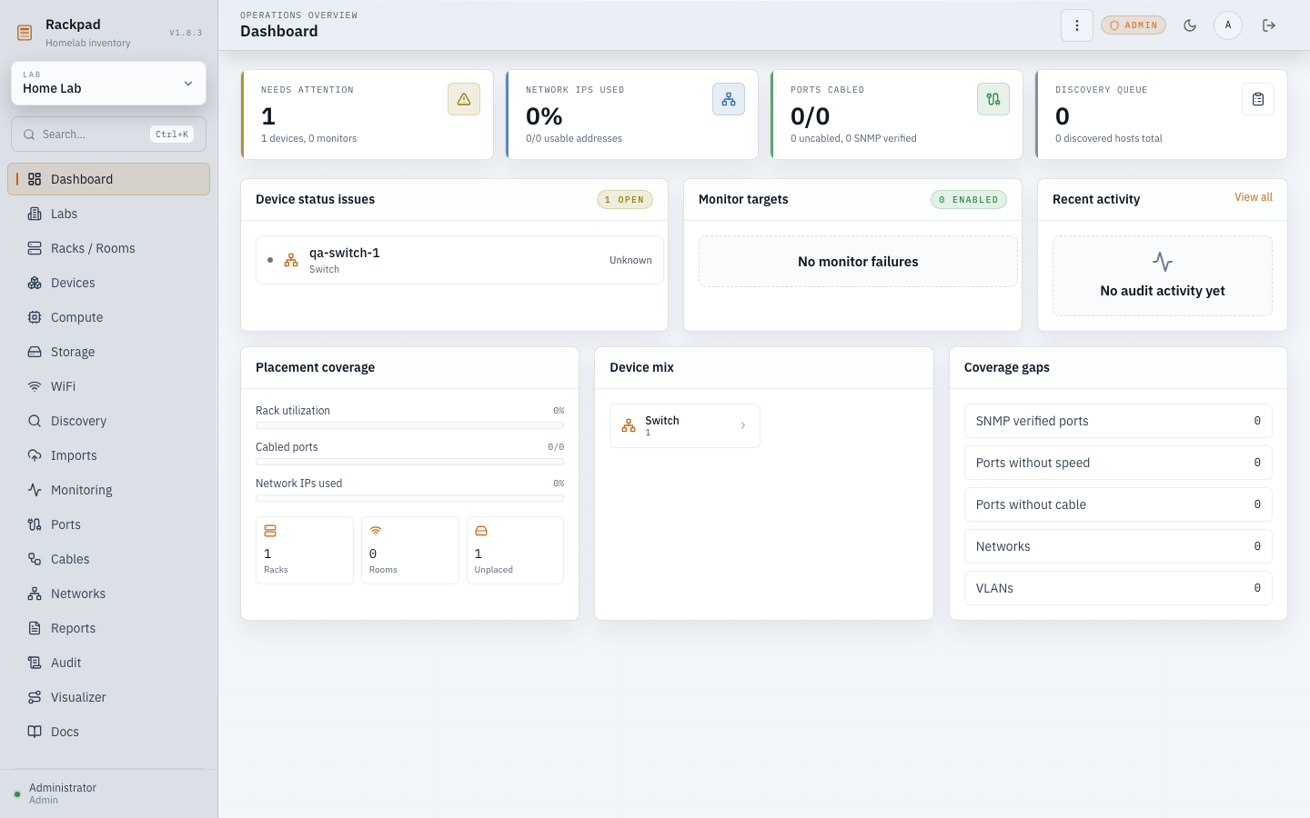The height and width of the screenshot is (818, 1310).
Task: Click the WiFi sidebar icon
Action: [x=35, y=386]
